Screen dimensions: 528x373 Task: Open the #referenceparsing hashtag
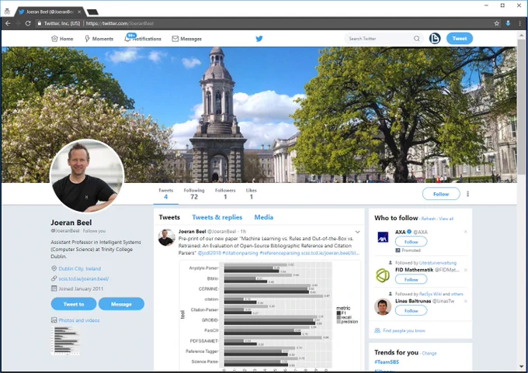tap(280, 253)
